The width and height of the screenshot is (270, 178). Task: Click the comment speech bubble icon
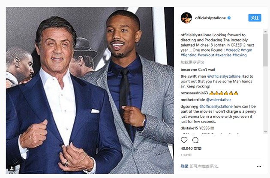[x=195, y=140]
